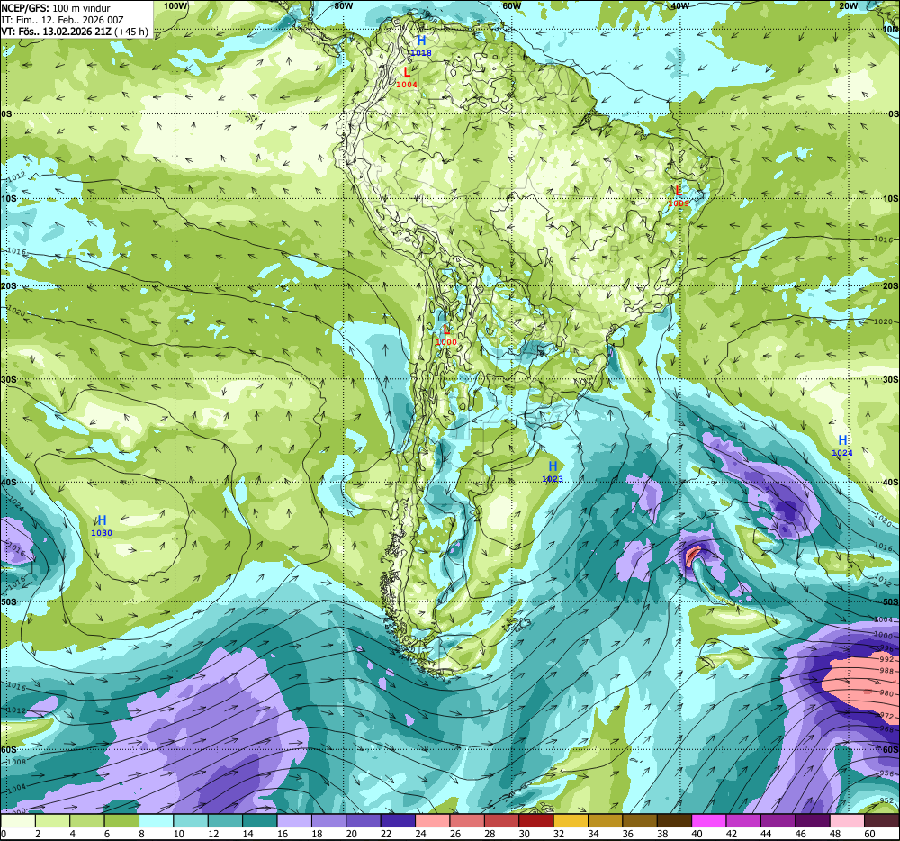Click the salmon legend swatch for 24–26
Viewport: 900px width, 841px height.
pos(433,821)
